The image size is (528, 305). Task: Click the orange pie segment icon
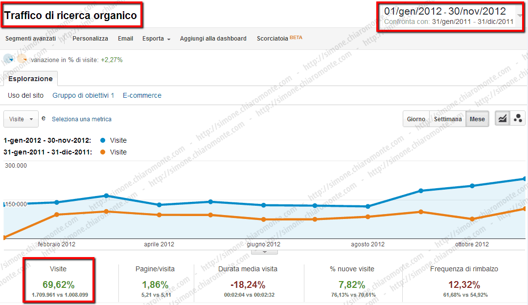tap(22, 60)
